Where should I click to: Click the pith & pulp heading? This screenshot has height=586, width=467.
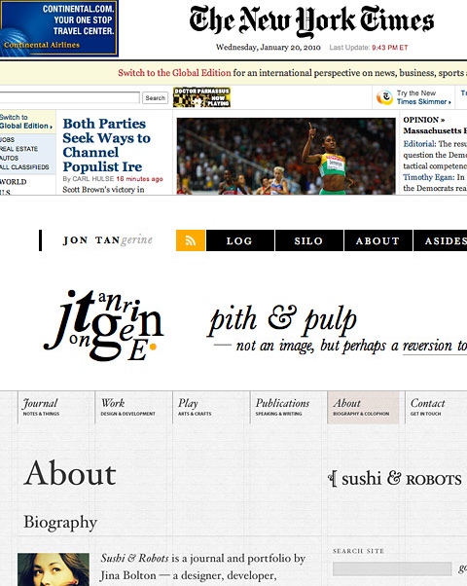pyautogui.click(x=283, y=320)
